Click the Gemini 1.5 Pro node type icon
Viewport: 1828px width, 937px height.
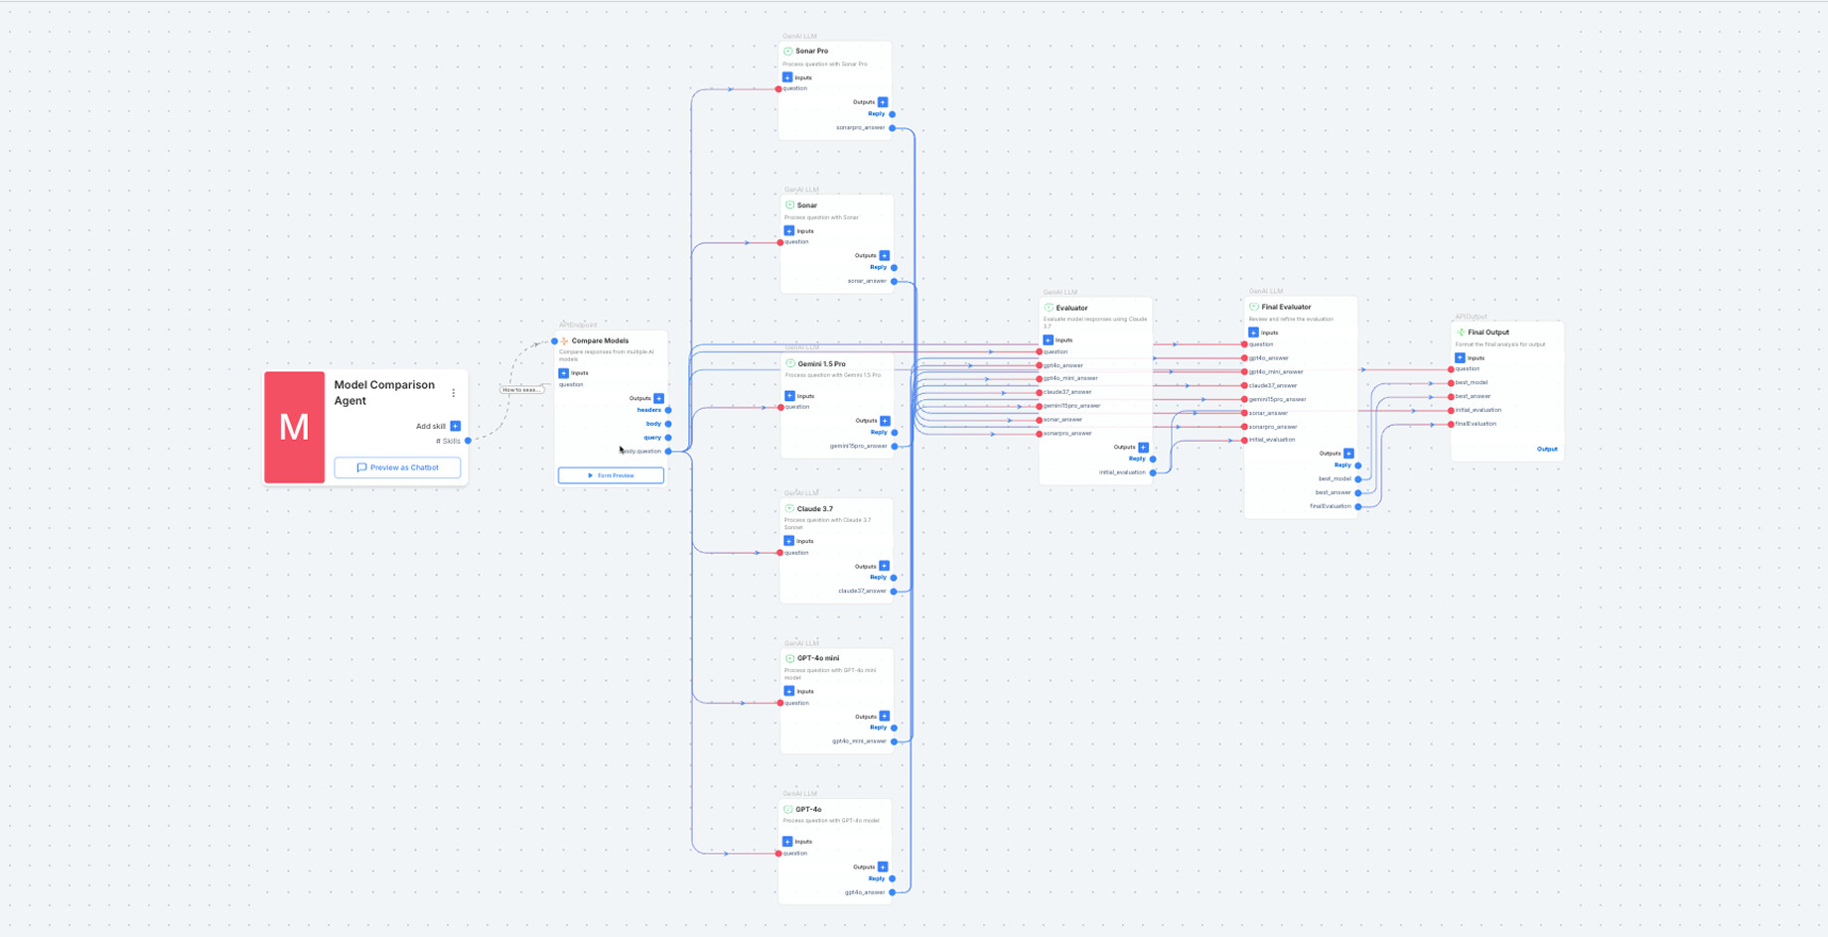[790, 364]
